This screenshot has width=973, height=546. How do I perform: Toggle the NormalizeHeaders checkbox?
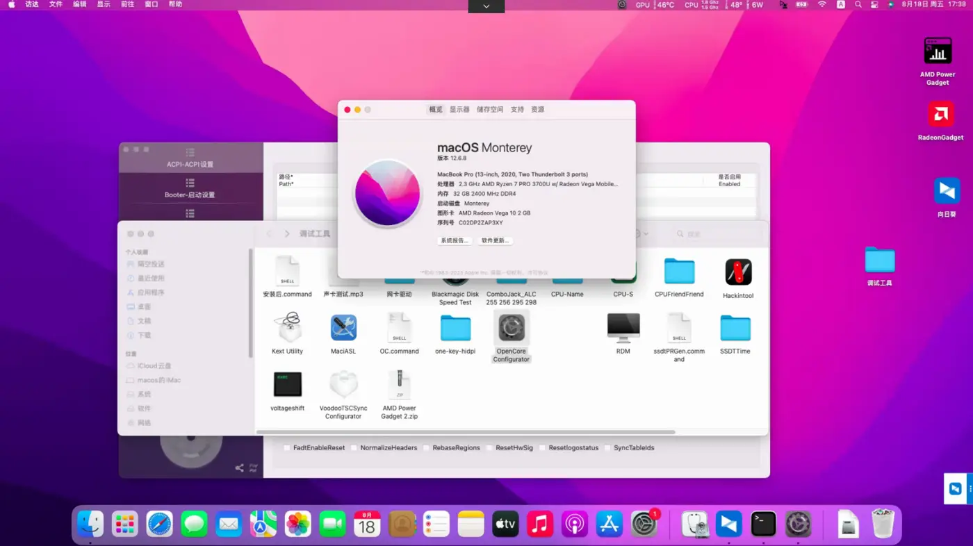tap(354, 448)
